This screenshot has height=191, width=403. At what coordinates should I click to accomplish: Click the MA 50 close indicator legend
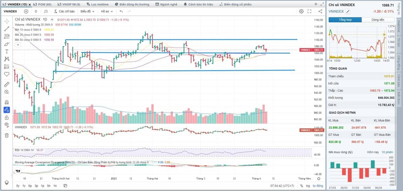click(x=35, y=40)
